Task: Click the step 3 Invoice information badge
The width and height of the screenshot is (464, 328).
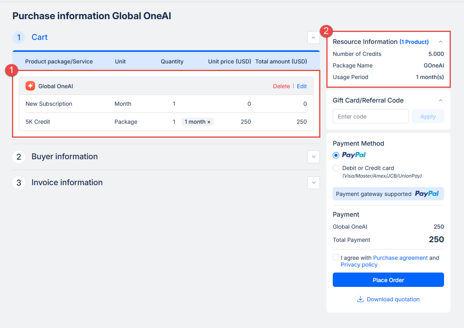Action: pyautogui.click(x=19, y=183)
